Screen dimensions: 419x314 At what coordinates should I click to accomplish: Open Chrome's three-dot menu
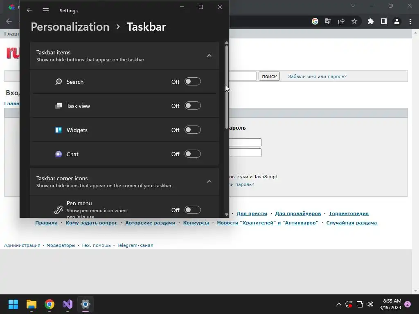coord(410,21)
